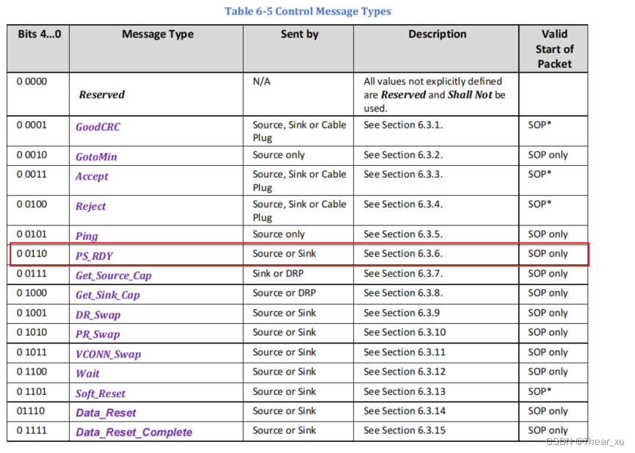Click 'See Section 6.3.3.' description
Screen dimensions: 635x453
403,174
